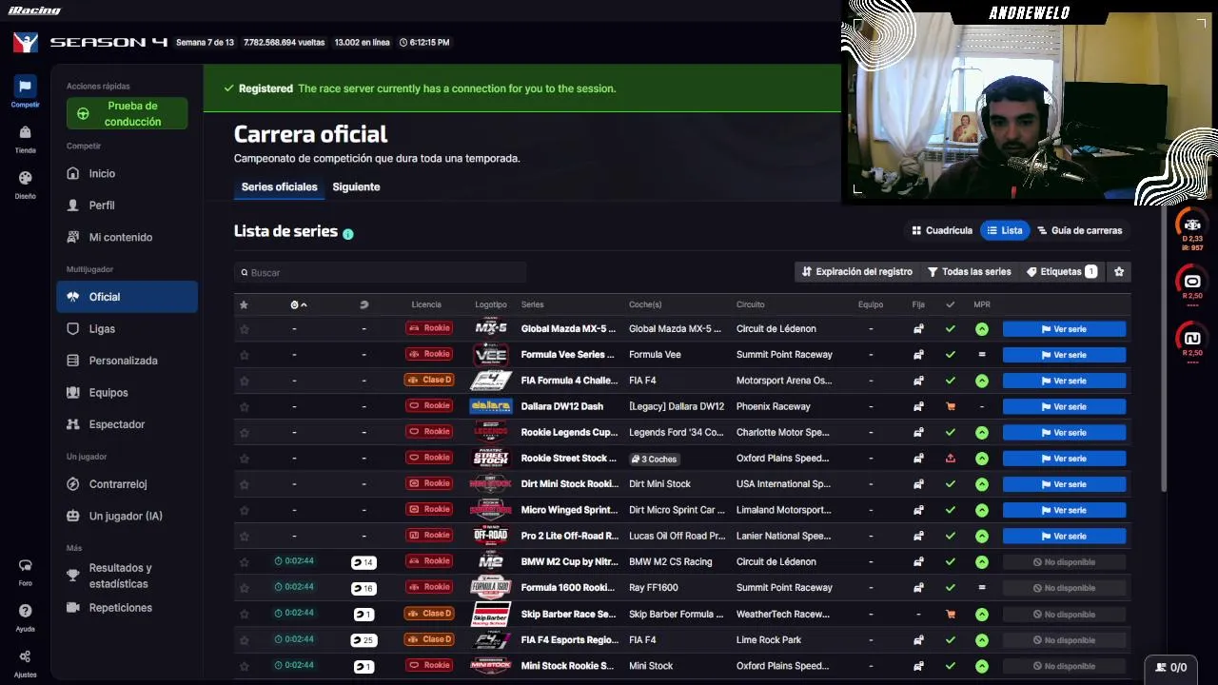Screen dimensions: 1218x685
Task: Click the Rookie license badge in Formula 1600 row
Action: [429, 587]
